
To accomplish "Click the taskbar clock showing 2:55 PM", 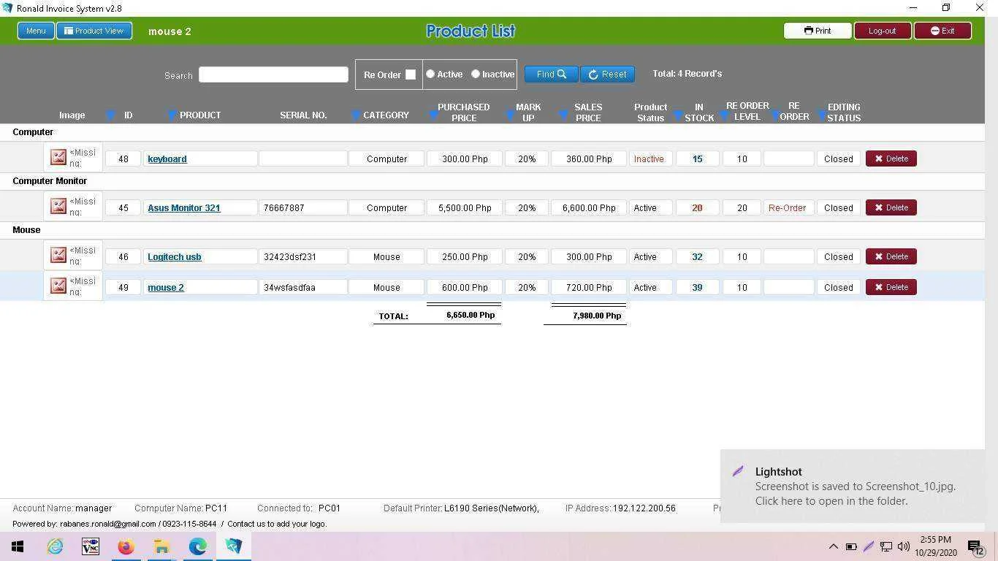I will (936, 546).
